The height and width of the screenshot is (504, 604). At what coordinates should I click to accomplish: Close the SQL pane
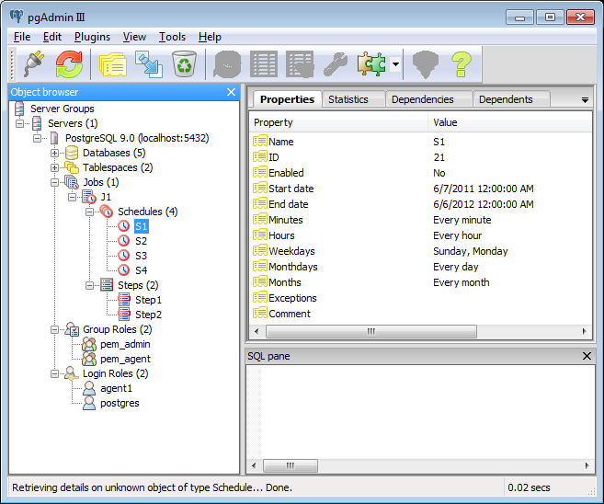pos(587,356)
